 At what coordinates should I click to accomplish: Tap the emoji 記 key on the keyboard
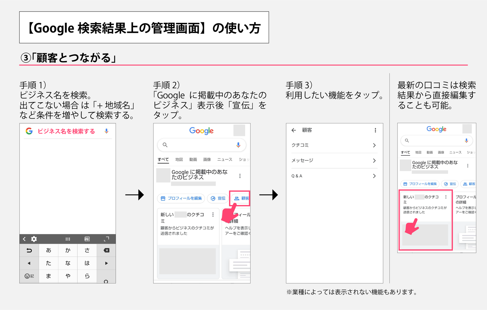pos(29,276)
